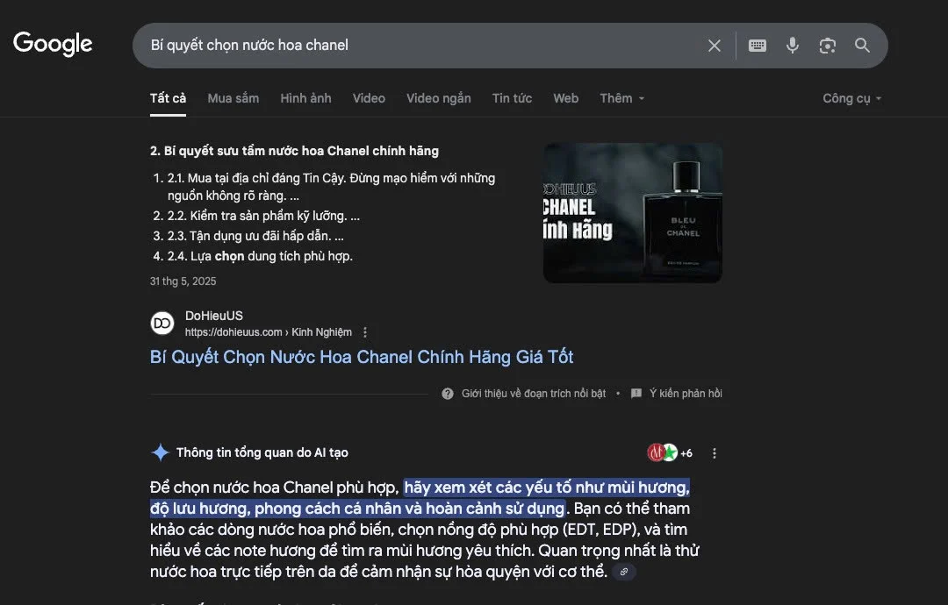
Task: Expand the Thêm dropdown
Action: pos(622,98)
